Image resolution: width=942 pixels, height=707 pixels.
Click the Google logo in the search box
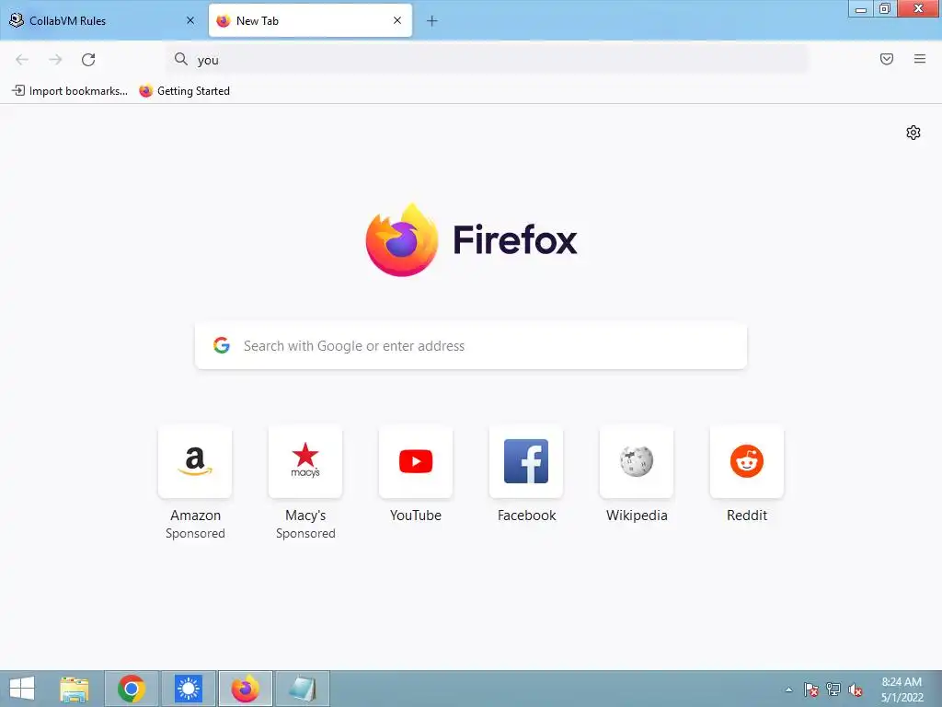click(222, 345)
